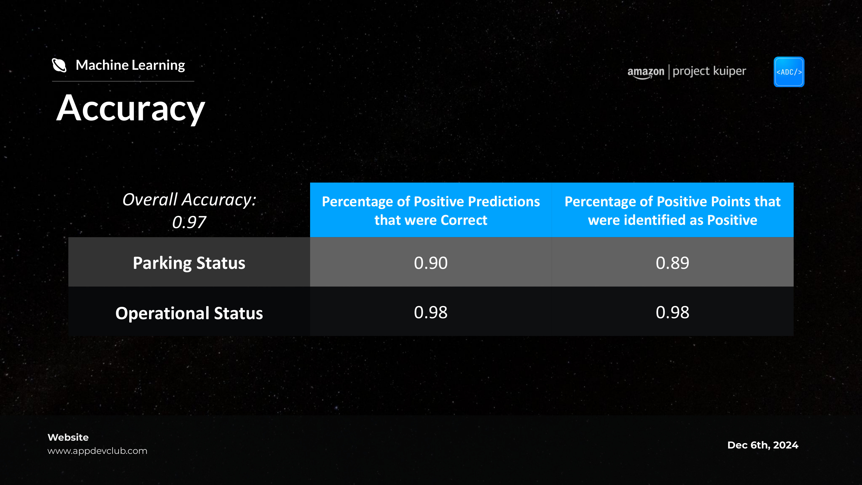Click Operational Status 0.98 under Positive Points
Viewport: 862px width, 485px height.
click(673, 312)
